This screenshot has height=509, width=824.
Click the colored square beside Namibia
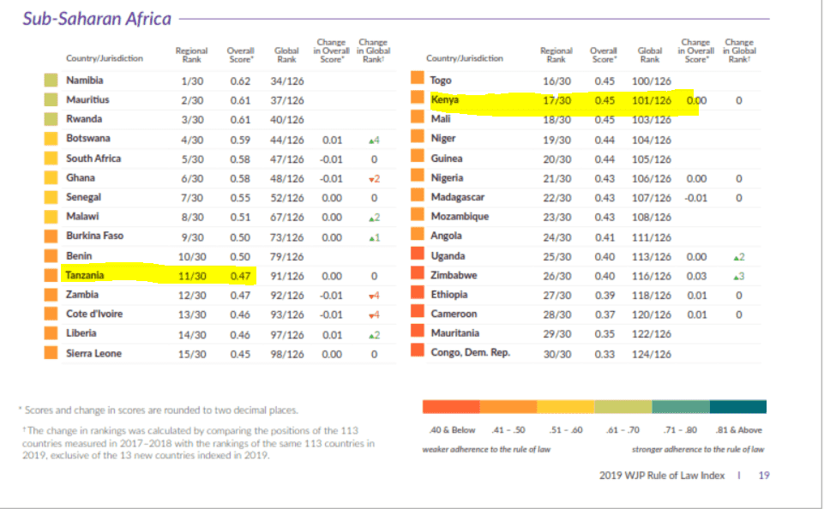coord(51,81)
